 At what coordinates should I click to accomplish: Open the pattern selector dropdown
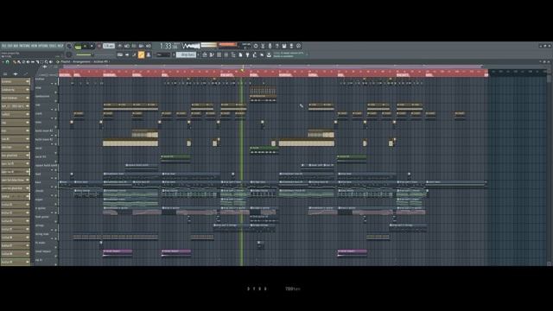[186, 54]
